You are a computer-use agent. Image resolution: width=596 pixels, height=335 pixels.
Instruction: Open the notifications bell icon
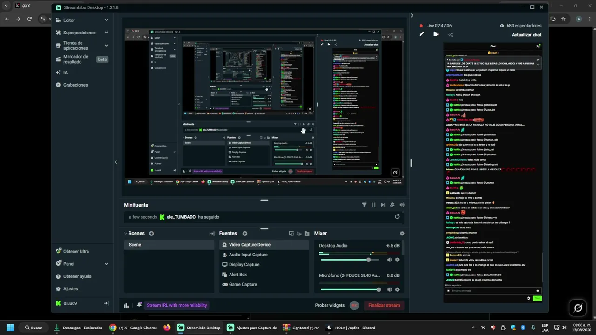coord(139,305)
